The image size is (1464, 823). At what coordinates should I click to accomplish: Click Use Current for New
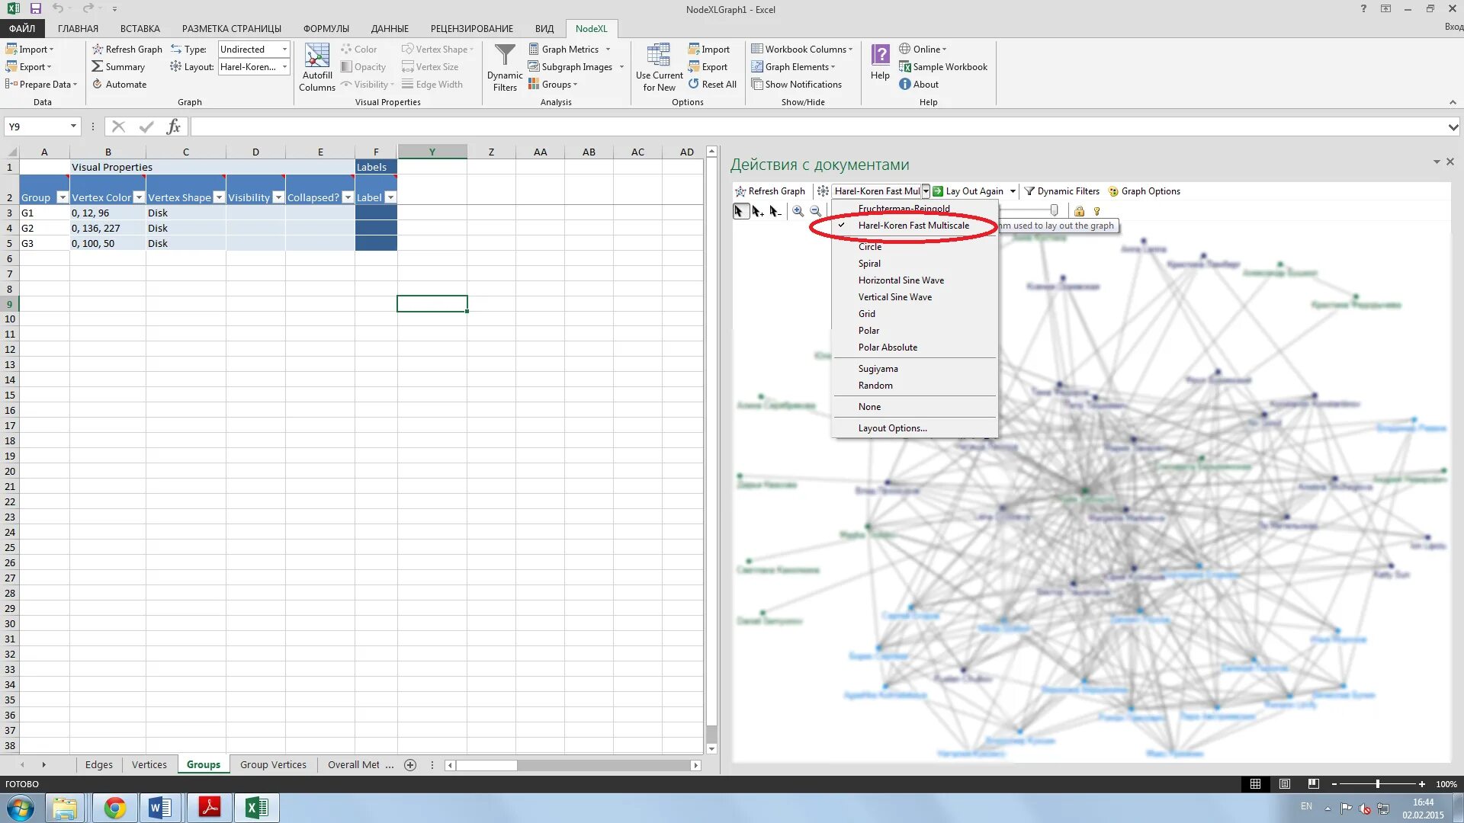(x=659, y=67)
